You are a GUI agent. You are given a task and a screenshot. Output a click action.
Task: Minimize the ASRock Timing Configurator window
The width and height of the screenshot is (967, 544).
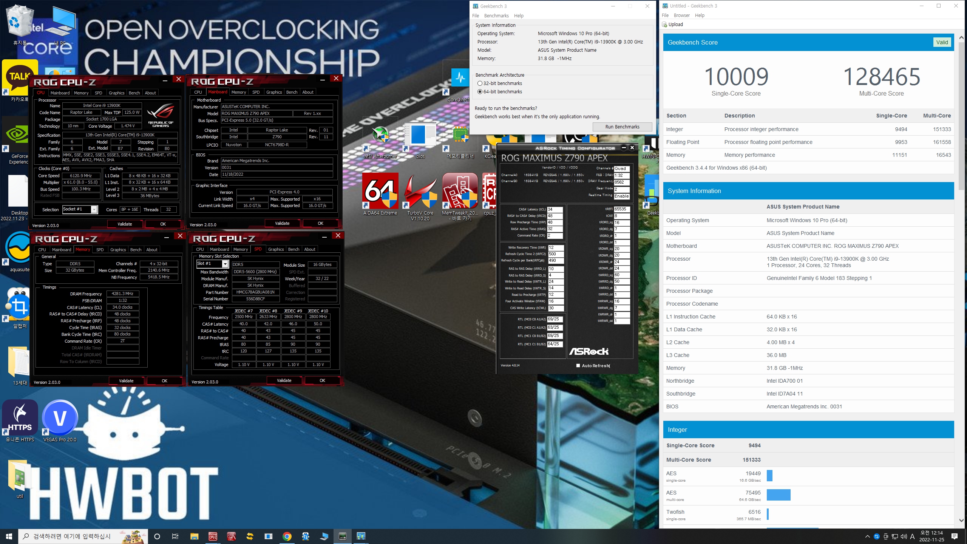[x=624, y=148]
